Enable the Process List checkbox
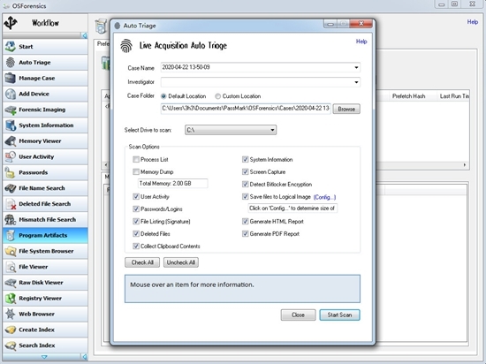 coord(136,160)
